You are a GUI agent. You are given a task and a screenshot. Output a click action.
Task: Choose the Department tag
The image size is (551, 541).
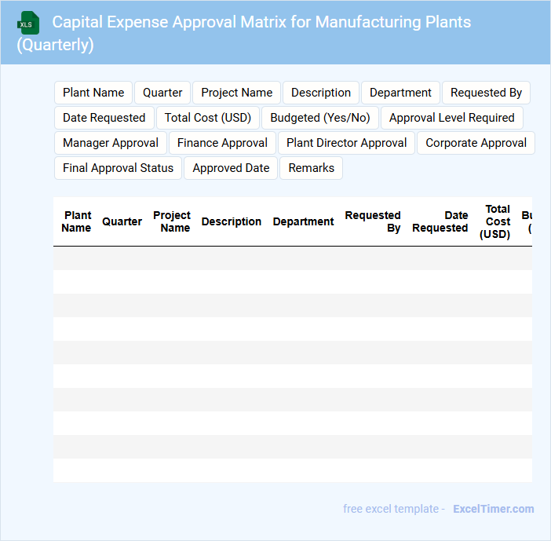[x=400, y=93]
